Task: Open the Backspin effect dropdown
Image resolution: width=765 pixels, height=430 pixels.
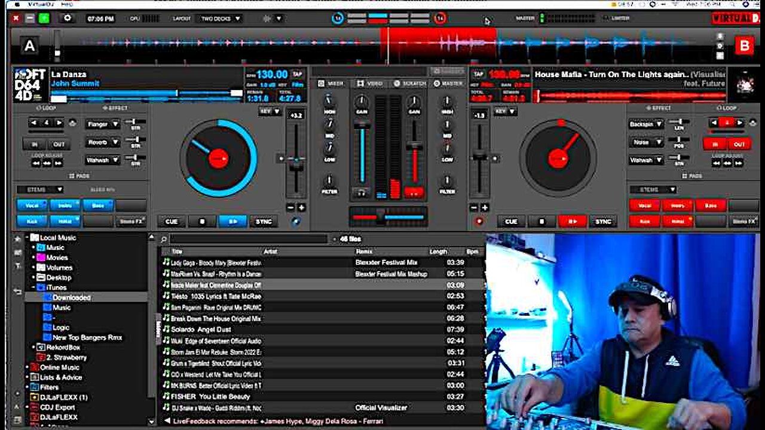Action: (646, 124)
